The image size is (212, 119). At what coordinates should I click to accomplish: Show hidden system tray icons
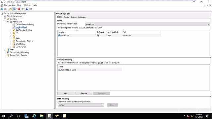(185, 116)
